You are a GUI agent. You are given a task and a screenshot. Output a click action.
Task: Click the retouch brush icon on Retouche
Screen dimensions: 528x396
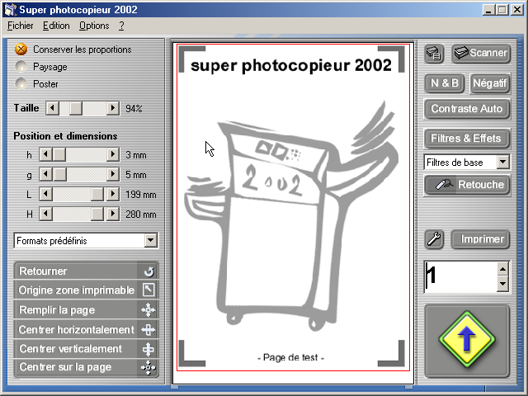point(445,185)
